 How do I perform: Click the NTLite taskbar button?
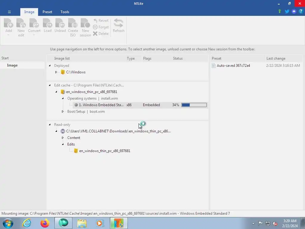coord(119,223)
